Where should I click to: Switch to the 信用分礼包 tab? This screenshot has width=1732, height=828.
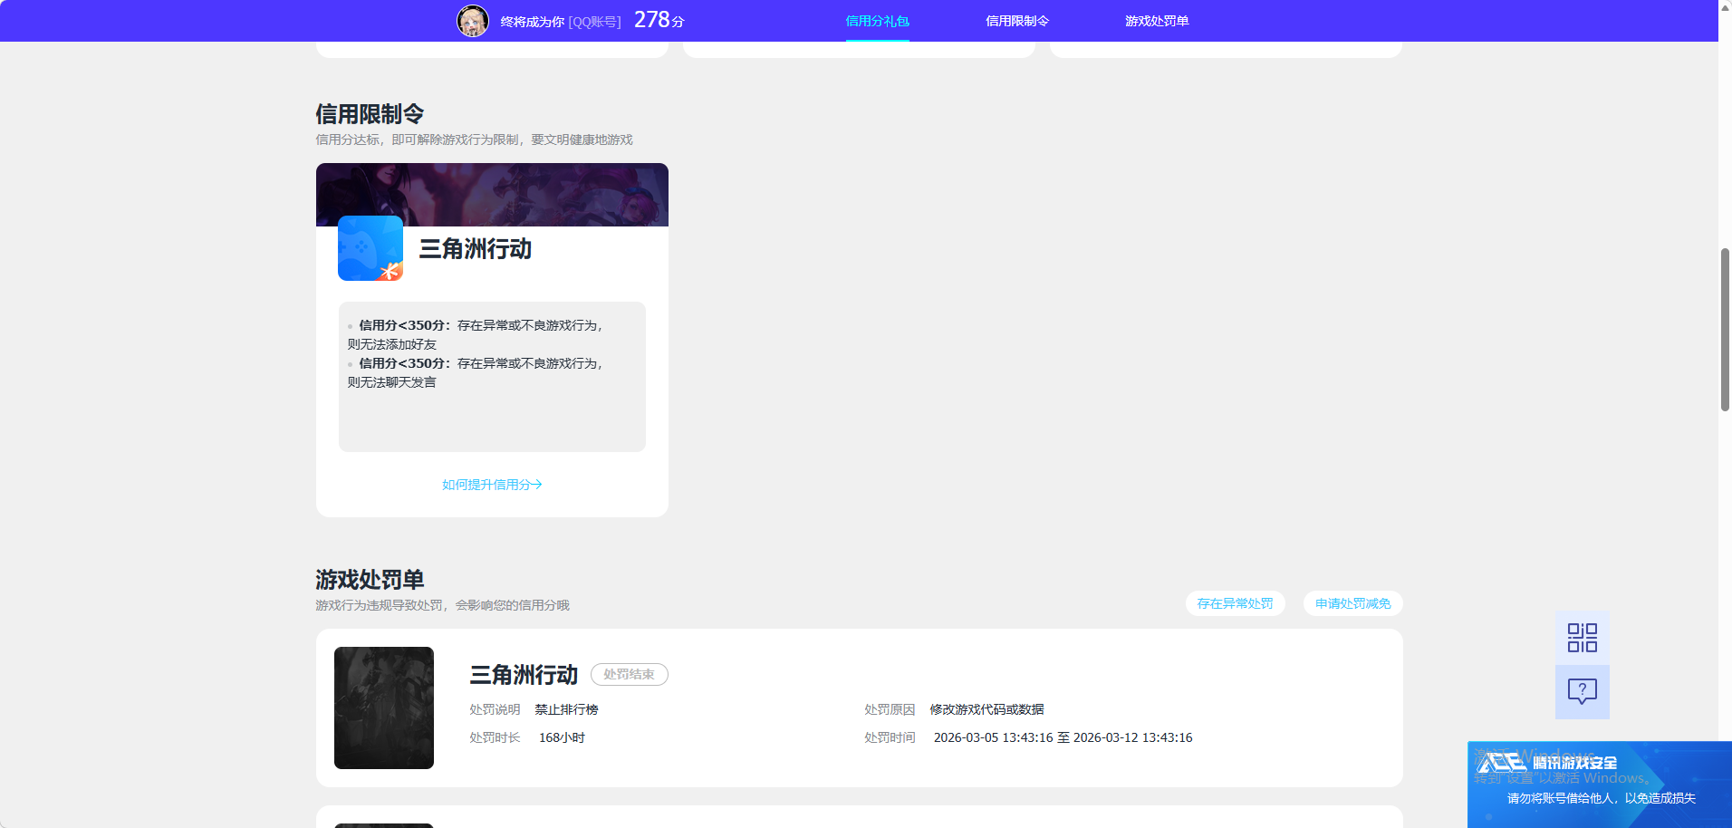[x=876, y=20]
